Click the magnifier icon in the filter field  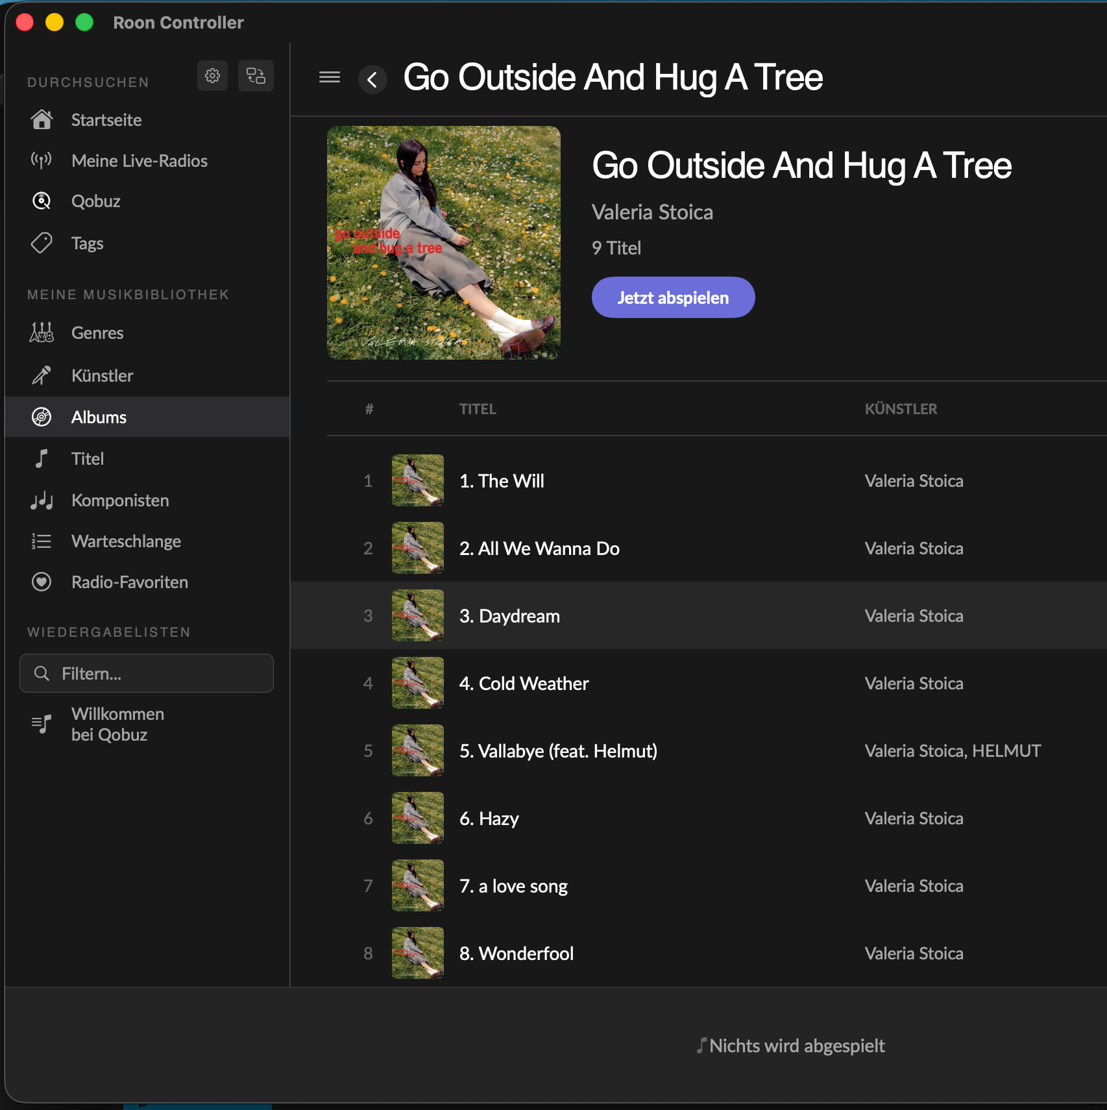[x=42, y=673]
